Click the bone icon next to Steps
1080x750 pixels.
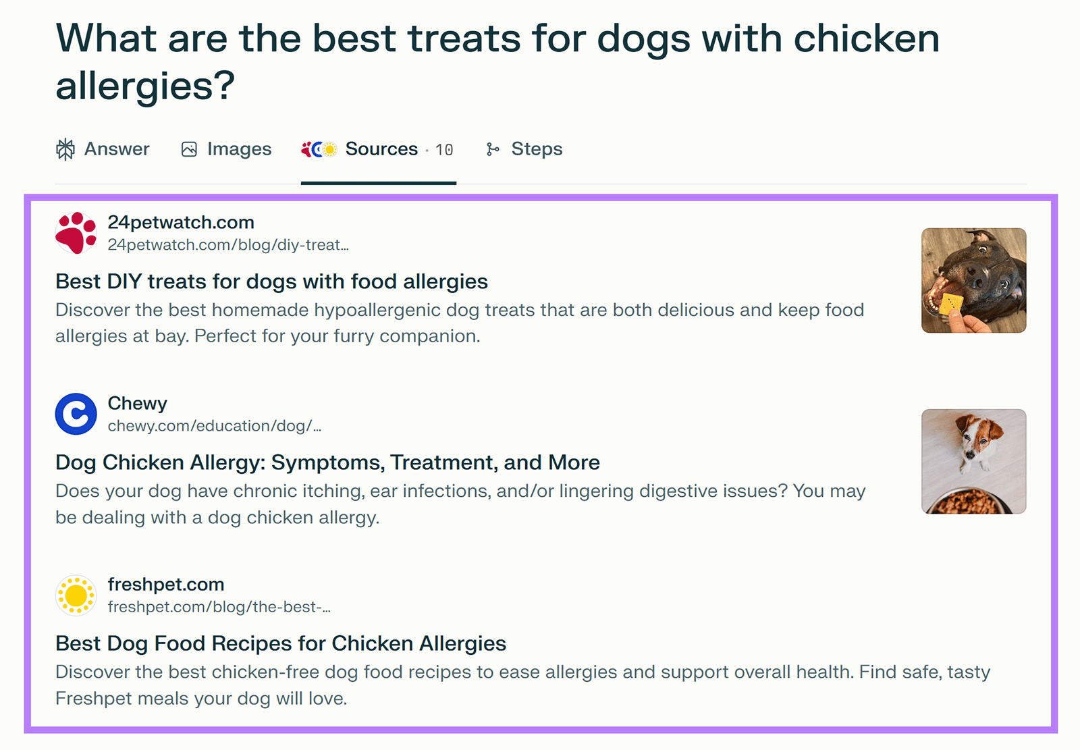point(494,149)
